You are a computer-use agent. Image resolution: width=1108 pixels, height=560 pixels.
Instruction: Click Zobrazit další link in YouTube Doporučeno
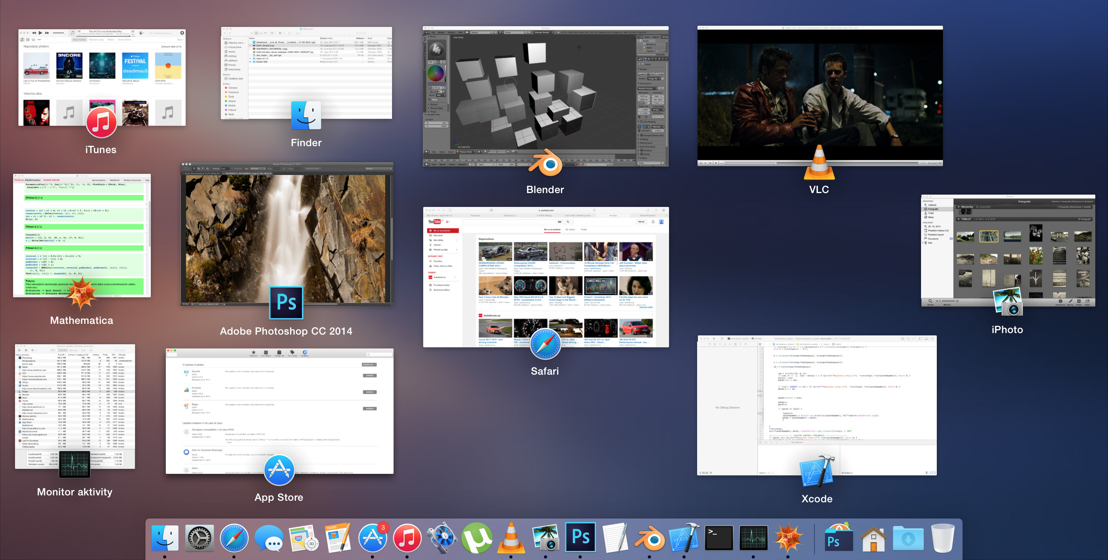[646, 308]
